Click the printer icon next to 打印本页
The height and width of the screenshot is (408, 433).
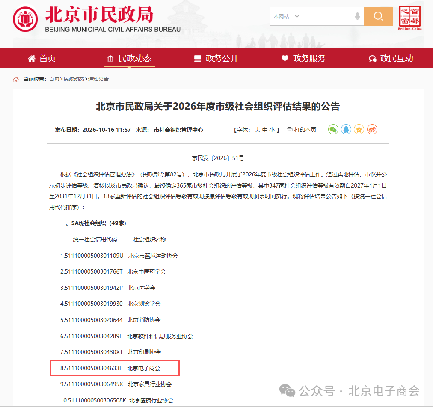pyautogui.click(x=289, y=130)
